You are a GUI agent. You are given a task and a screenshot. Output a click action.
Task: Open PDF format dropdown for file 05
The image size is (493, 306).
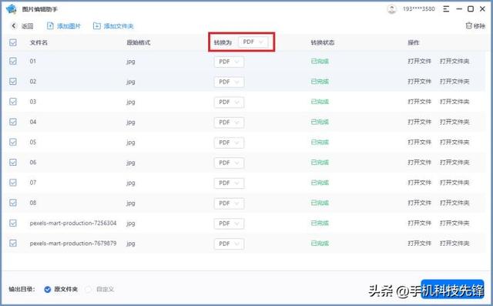(229, 143)
